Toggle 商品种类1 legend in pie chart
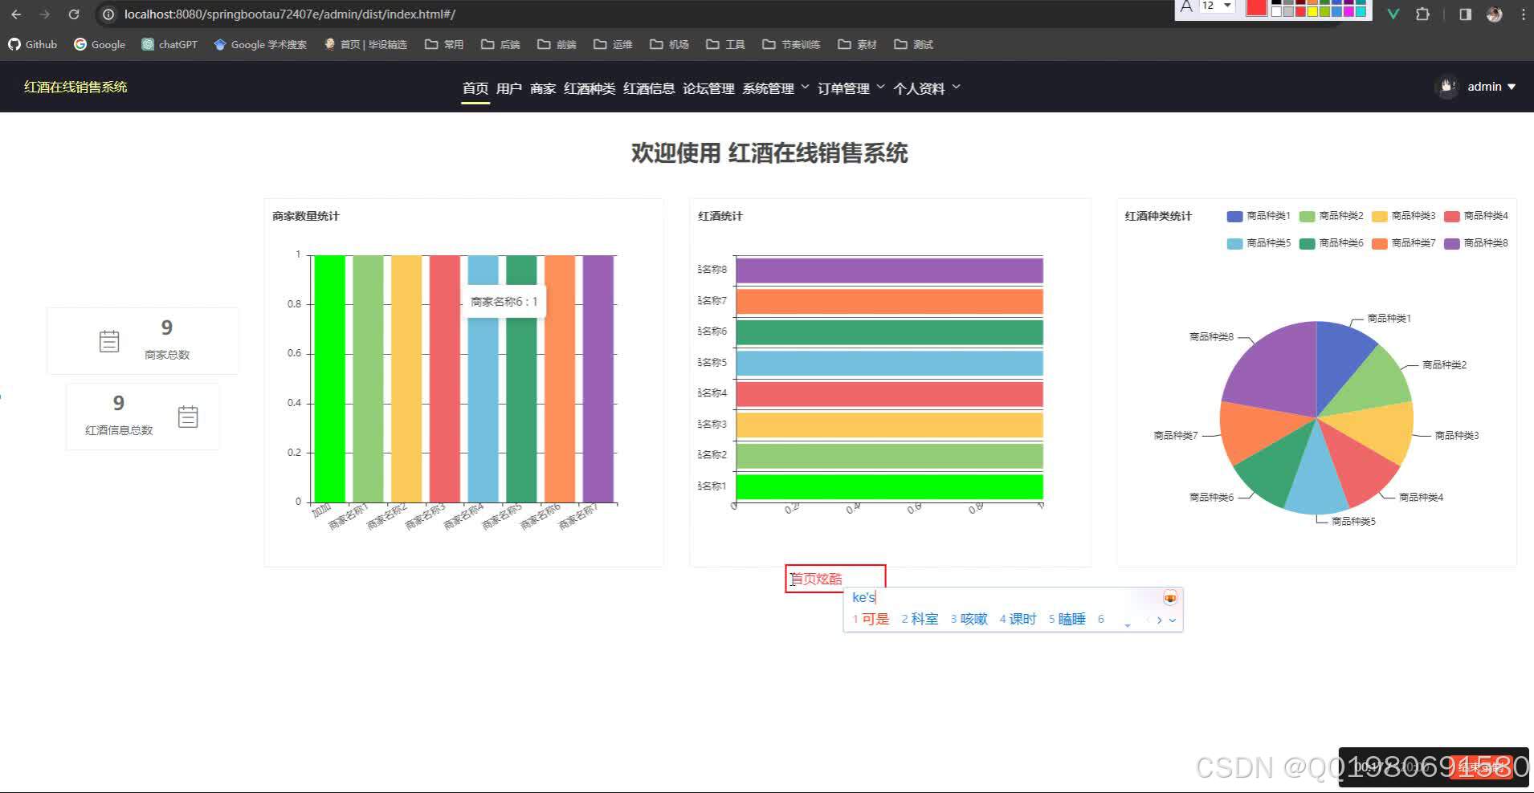Screen dimensions: 1534x793 1259,216
